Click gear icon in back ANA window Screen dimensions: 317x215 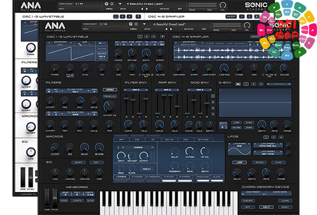tap(112, 4)
